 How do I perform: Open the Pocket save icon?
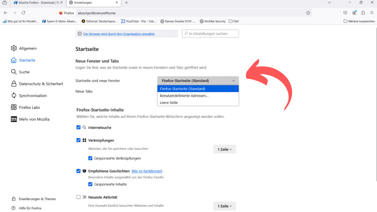tap(345, 13)
